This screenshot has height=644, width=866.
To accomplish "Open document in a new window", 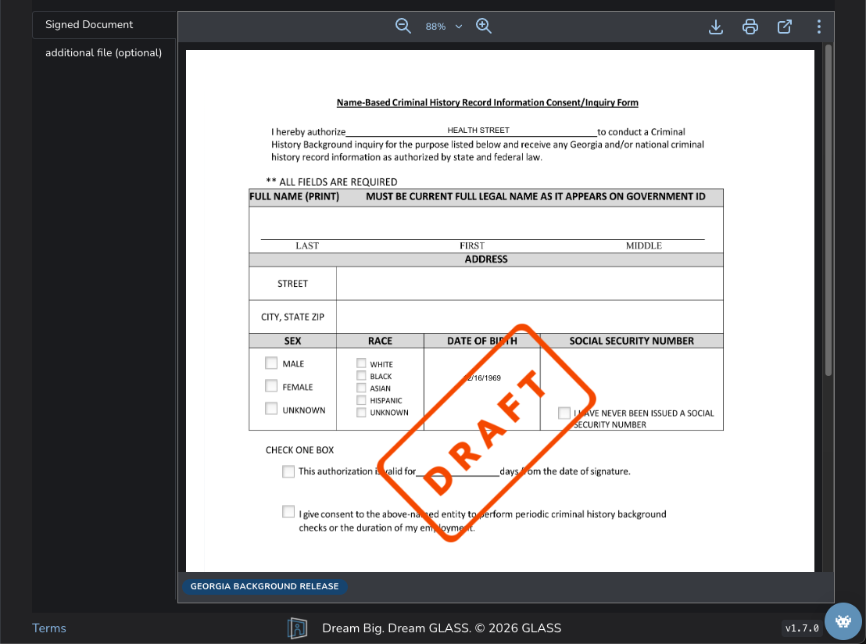I will click(x=785, y=26).
